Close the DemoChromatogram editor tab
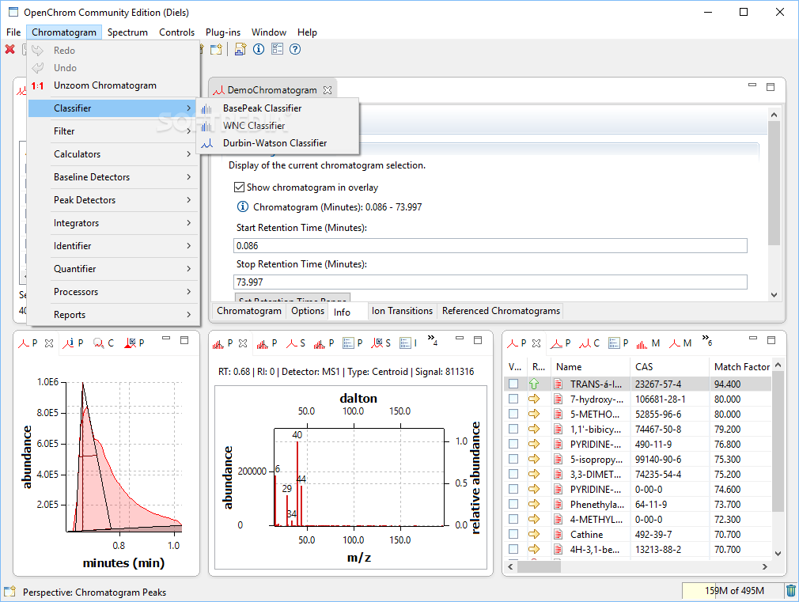The width and height of the screenshot is (799, 602). click(x=328, y=89)
